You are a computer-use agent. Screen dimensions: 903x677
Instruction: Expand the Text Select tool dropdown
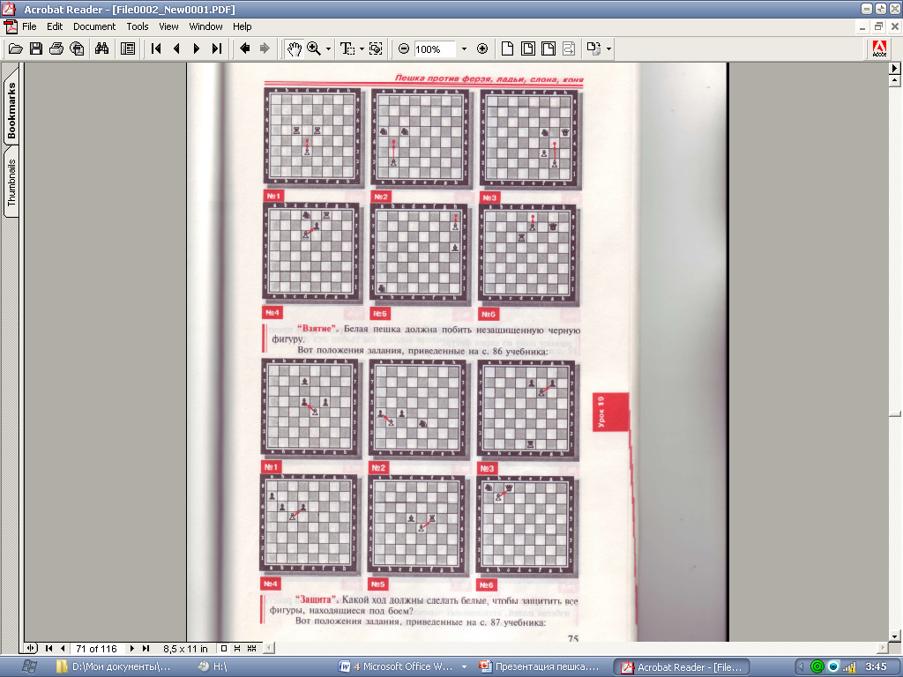(x=362, y=49)
